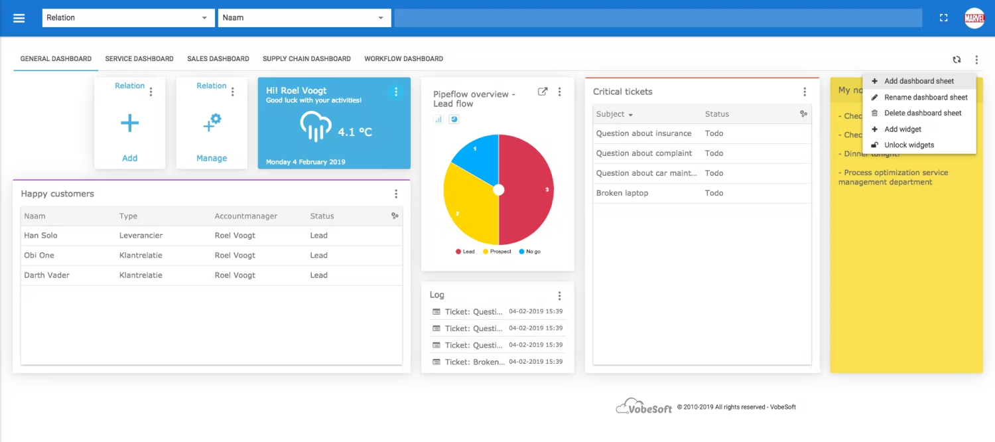Open the Obi One customer row
This screenshot has width=995, height=442.
pyautogui.click(x=212, y=256)
